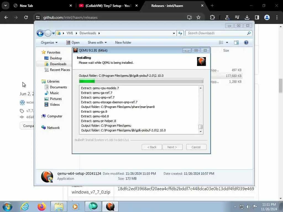Toggle Chrome side panel icon

pos(257,17)
